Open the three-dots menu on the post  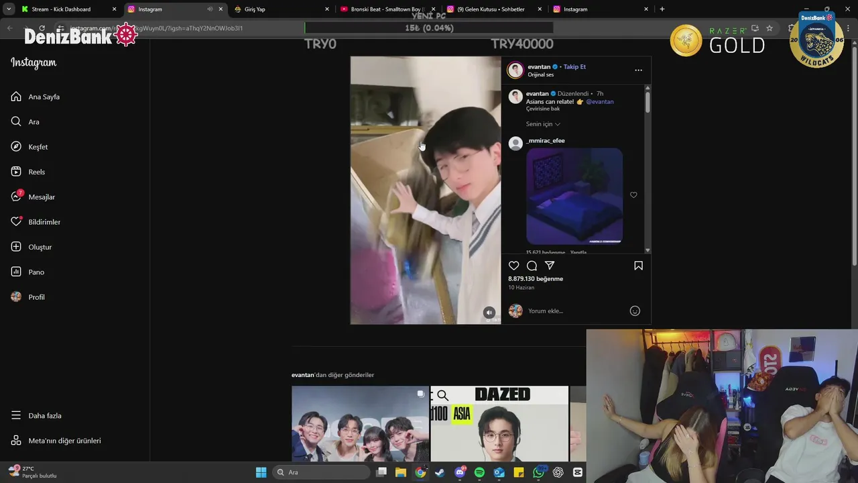coord(638,70)
